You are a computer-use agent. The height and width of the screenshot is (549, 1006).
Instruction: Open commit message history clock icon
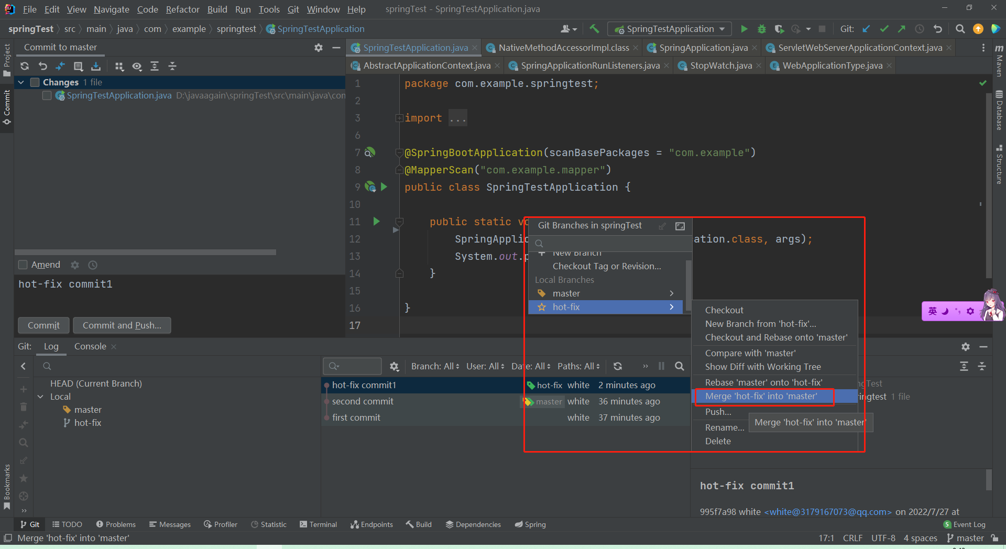93,265
